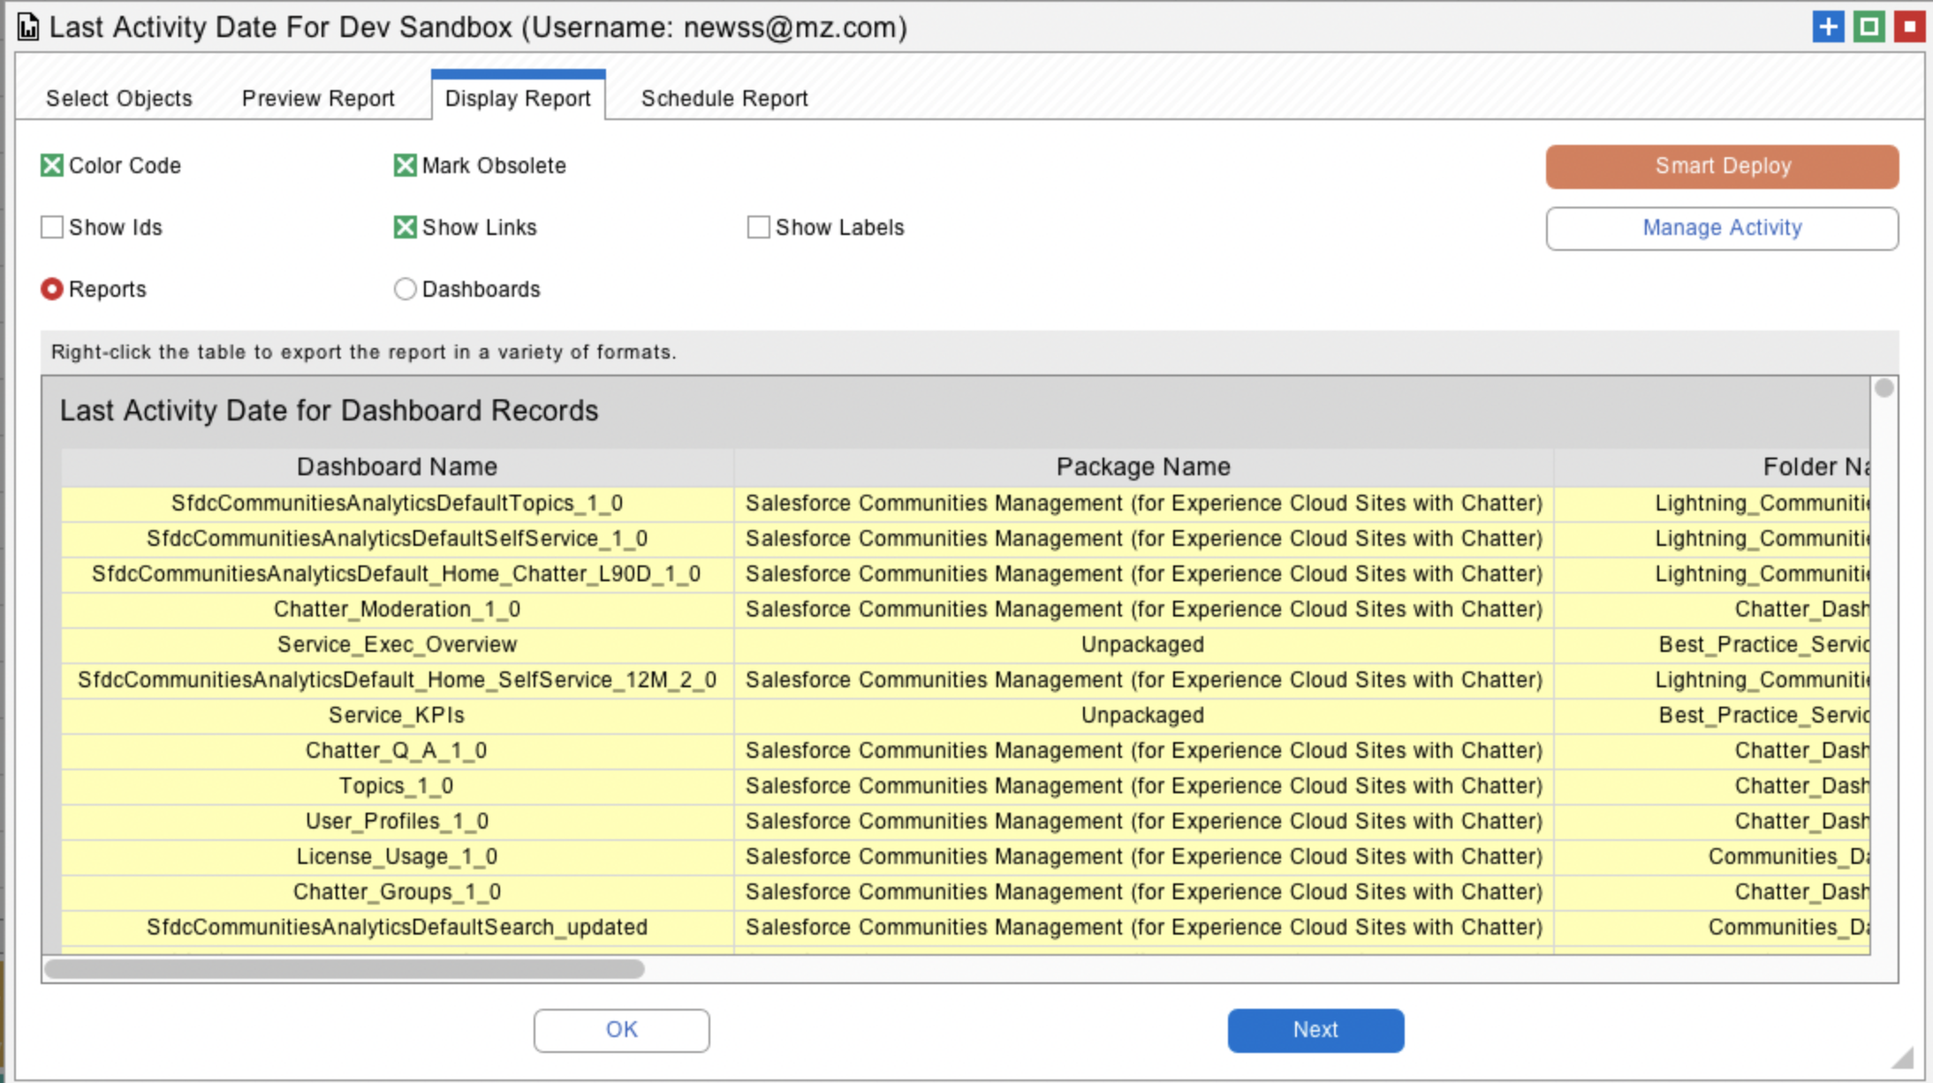Screen dimensions: 1933x1083
Task: Click Folder Name cell of Chatter_Moderation_1_0 row
Action: click(x=1712, y=610)
